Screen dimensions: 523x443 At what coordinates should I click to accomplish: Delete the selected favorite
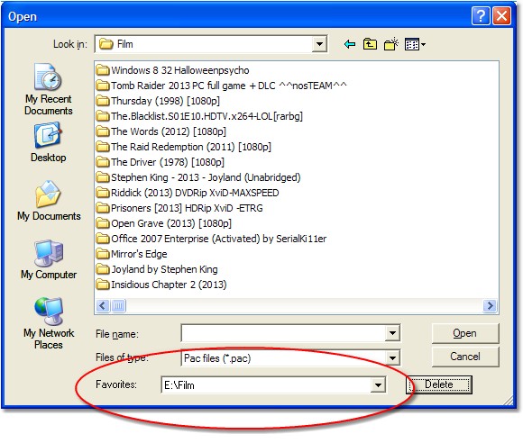(x=438, y=384)
